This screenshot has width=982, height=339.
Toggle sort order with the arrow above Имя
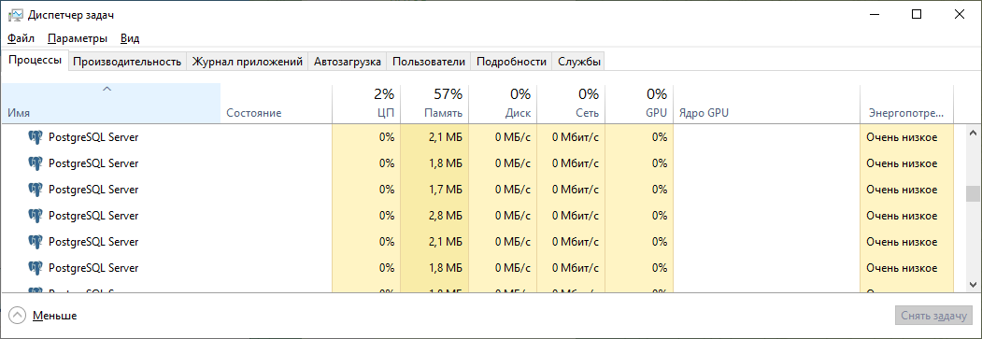click(107, 90)
